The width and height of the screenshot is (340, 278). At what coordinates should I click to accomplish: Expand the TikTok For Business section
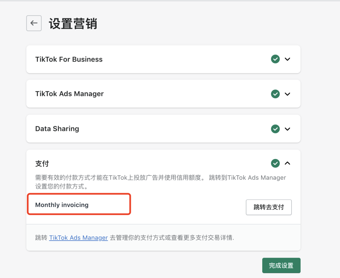(287, 59)
